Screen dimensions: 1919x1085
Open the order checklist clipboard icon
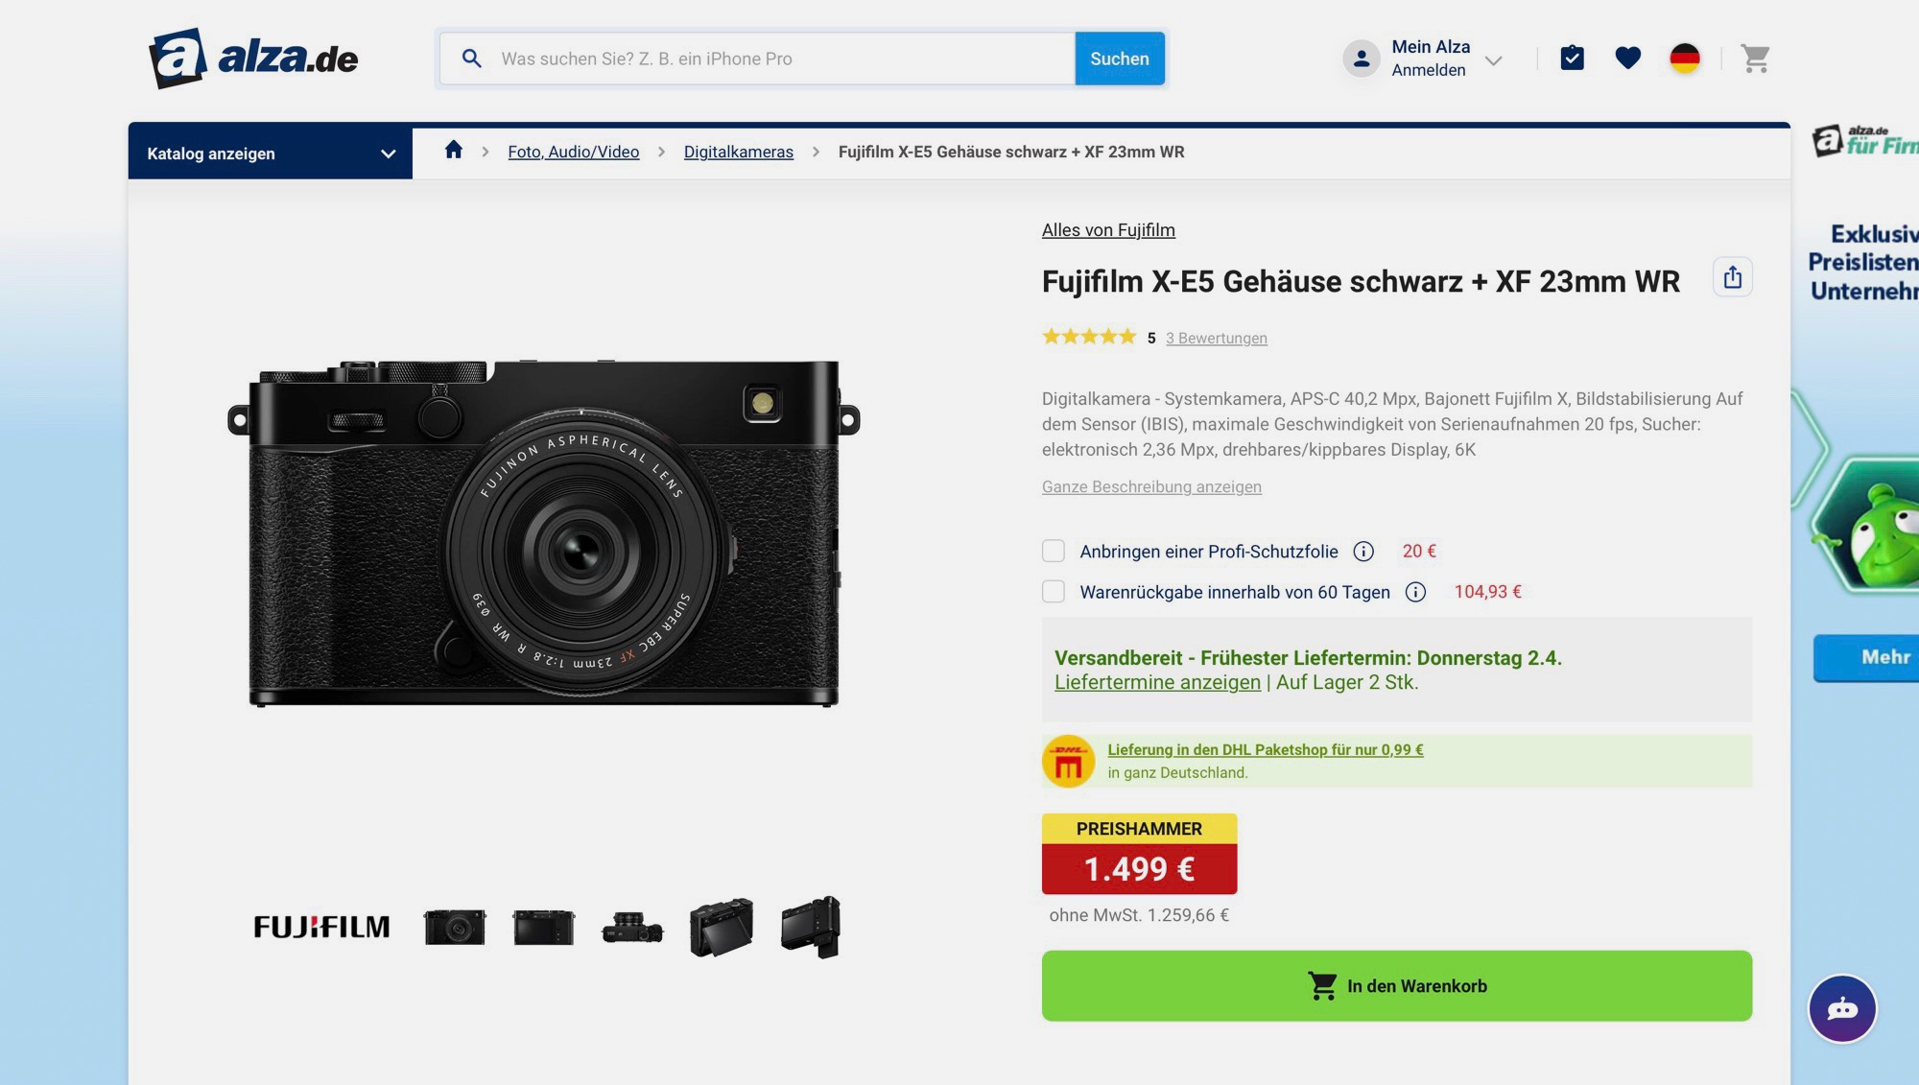1572,59
